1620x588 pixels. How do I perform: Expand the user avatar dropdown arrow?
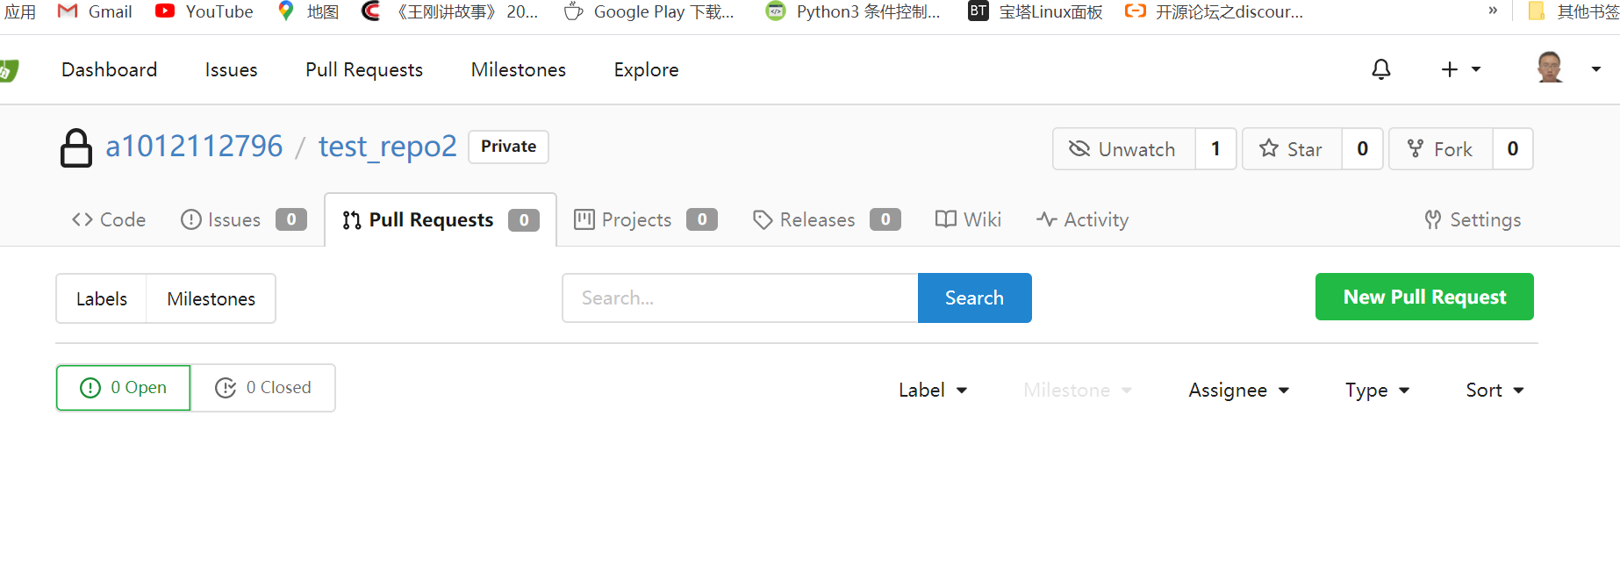[x=1596, y=69]
